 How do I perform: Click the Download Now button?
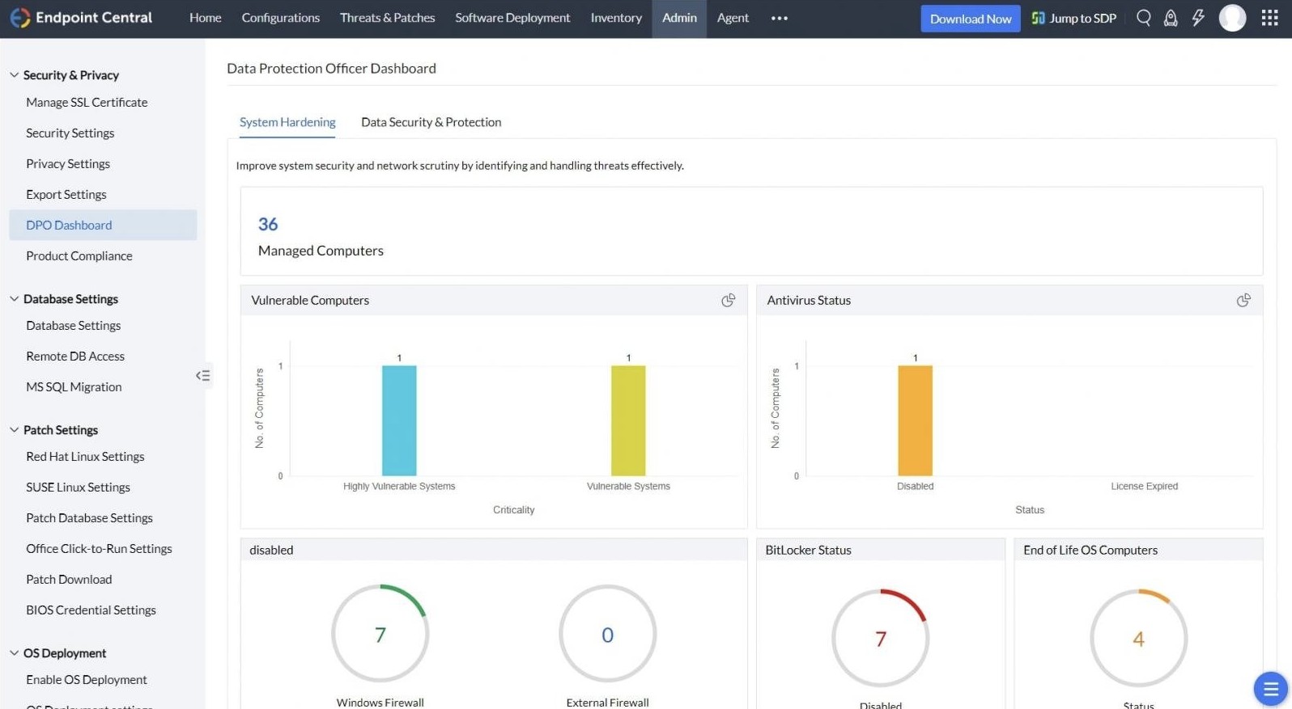970,19
